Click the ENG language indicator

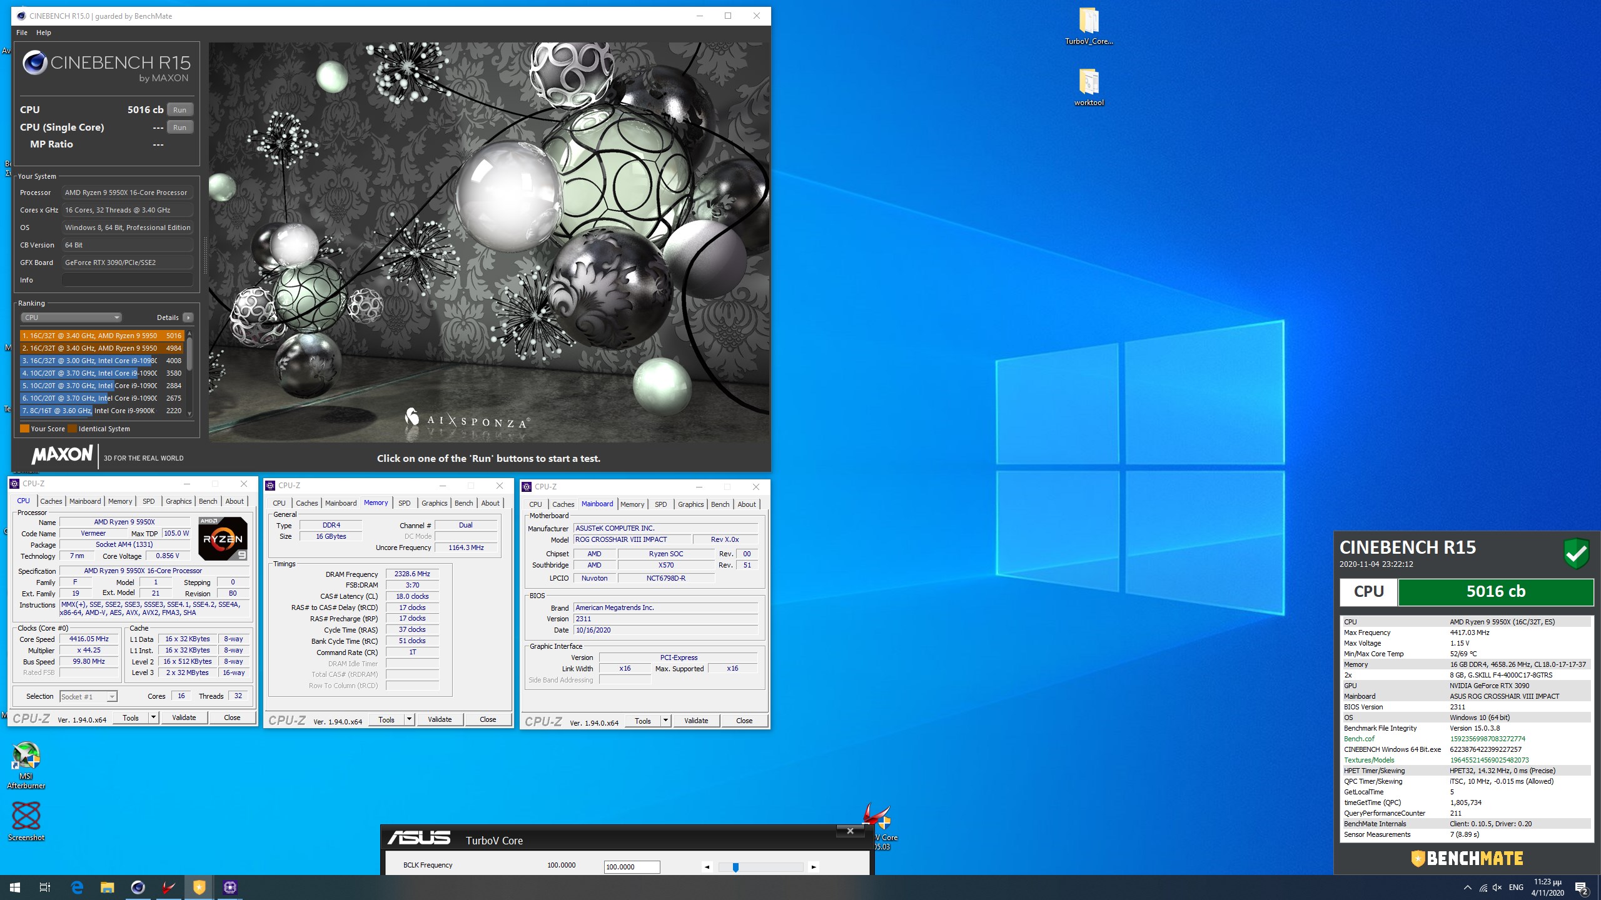coord(1516,887)
